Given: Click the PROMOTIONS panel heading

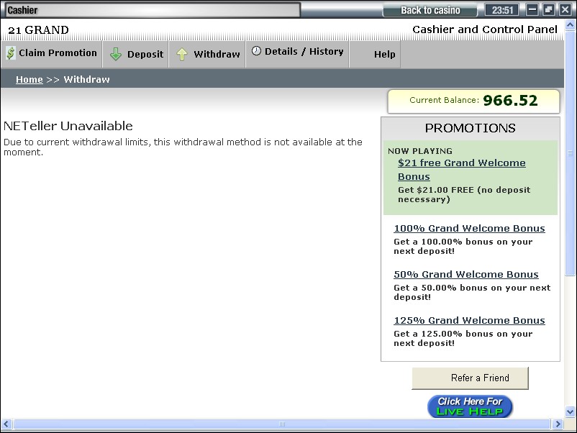Looking at the screenshot, I should click(x=470, y=128).
